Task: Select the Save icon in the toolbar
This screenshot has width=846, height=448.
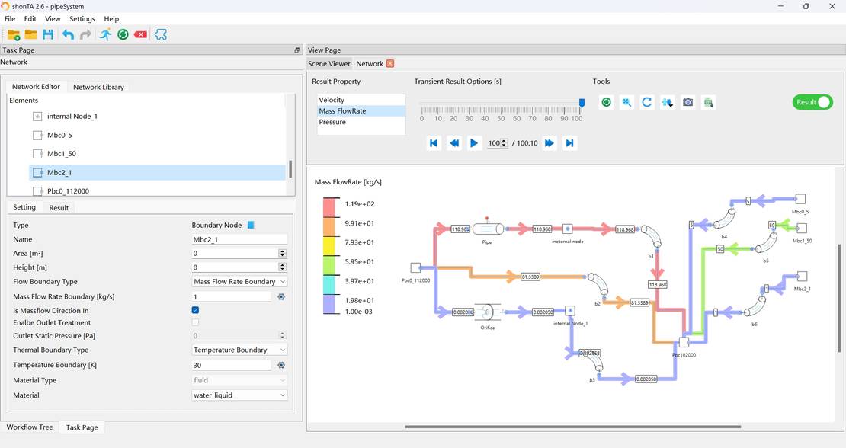Action: [x=48, y=34]
